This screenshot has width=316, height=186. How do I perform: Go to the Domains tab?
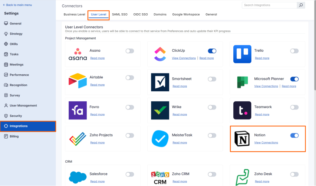[x=160, y=14]
